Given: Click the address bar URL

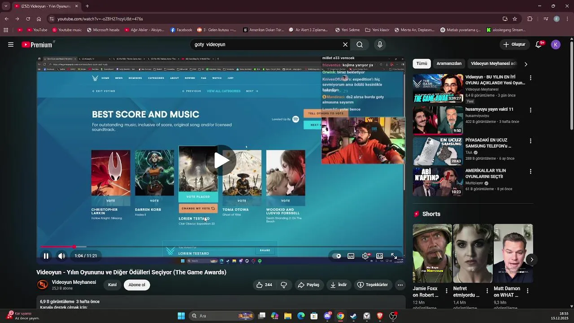Looking at the screenshot, I should [100, 19].
